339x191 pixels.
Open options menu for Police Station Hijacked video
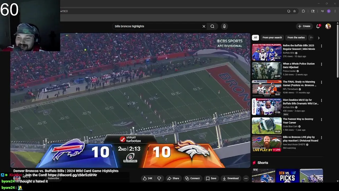click(322, 64)
